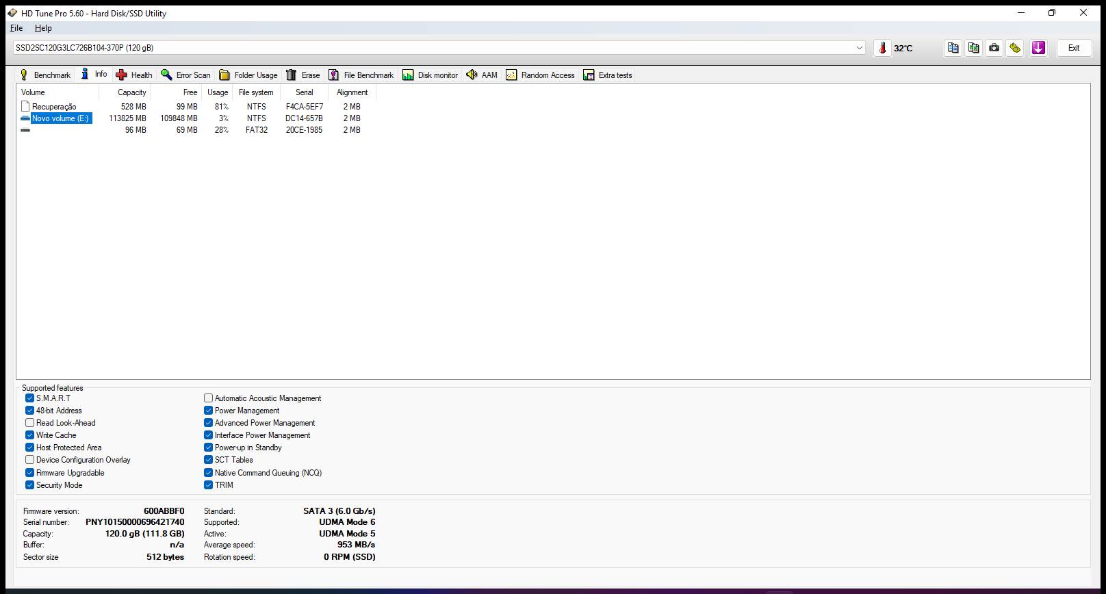Toggle the TRIM checkbox
The image size is (1106, 594).
point(208,485)
